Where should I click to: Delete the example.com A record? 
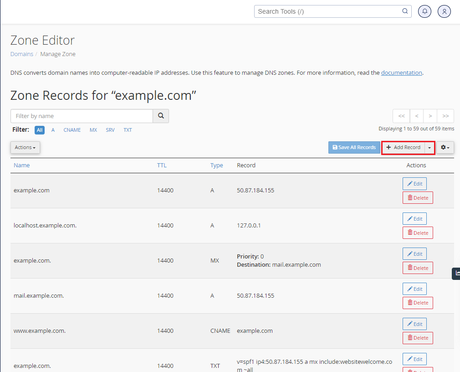pyautogui.click(x=418, y=198)
